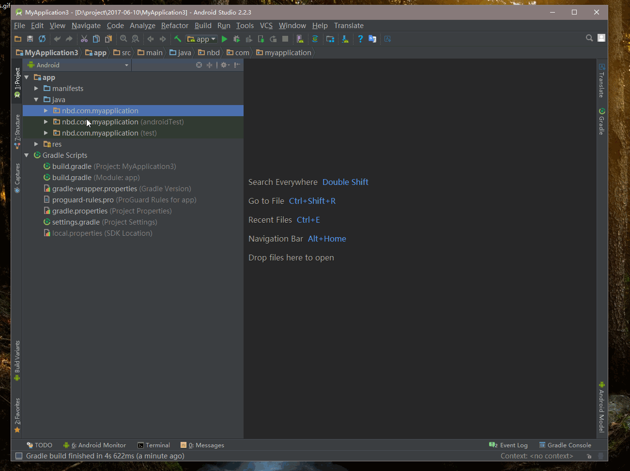Click Collapse All icon in Project panel
Viewport: 630px width, 471px height.
[x=209, y=65]
